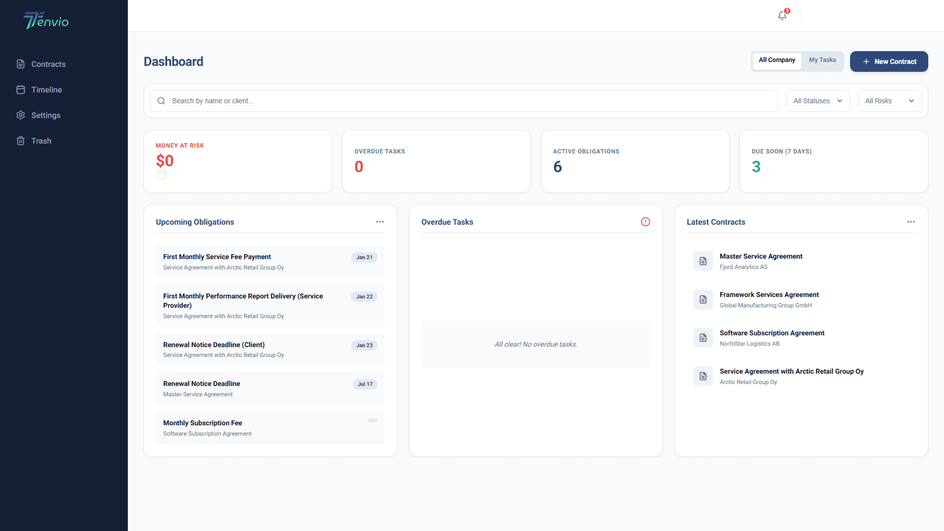Open the Latest Contracts options menu
The image size is (944, 531).
click(x=911, y=222)
